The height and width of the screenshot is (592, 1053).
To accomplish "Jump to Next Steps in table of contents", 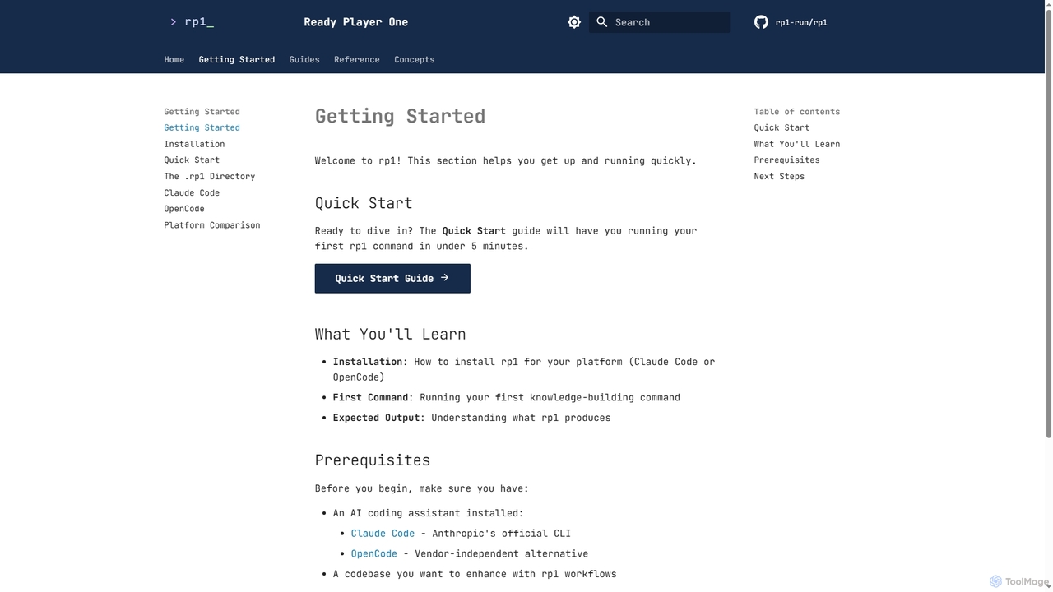I will [x=779, y=176].
